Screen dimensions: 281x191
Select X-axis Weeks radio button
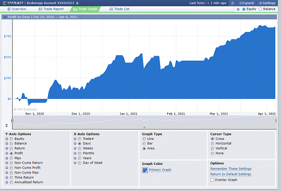coord(80,148)
